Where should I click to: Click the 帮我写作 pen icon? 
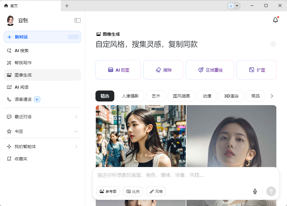point(9,63)
